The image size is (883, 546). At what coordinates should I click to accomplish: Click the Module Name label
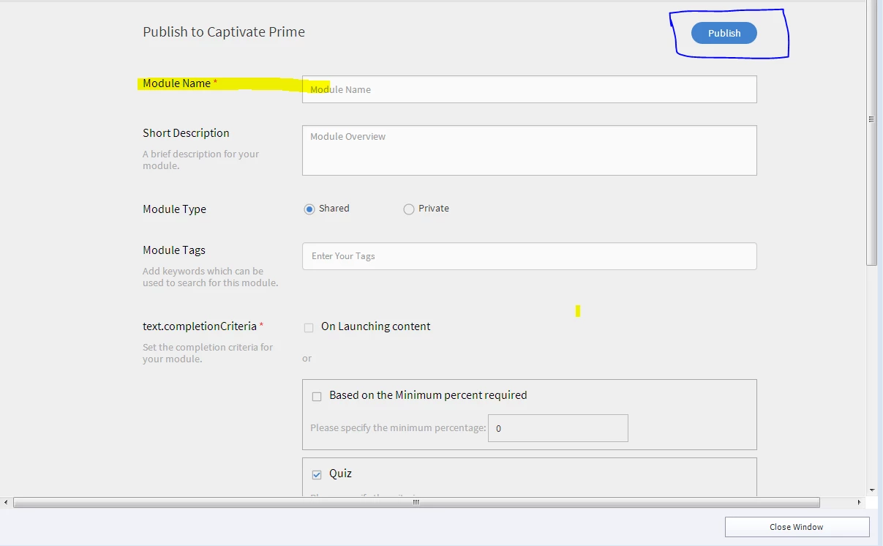click(x=176, y=83)
